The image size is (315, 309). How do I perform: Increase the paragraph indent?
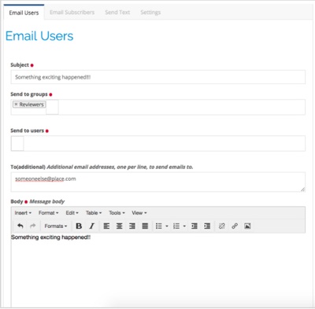tap(207, 226)
